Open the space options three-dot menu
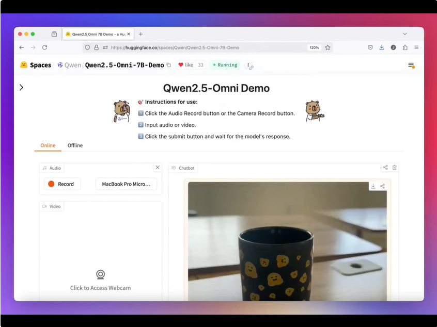Screen dimensions: 437x327 [x=248, y=65]
